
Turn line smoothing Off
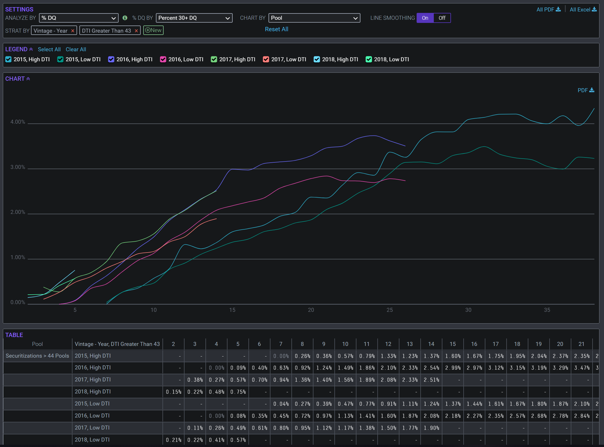[x=442, y=18]
